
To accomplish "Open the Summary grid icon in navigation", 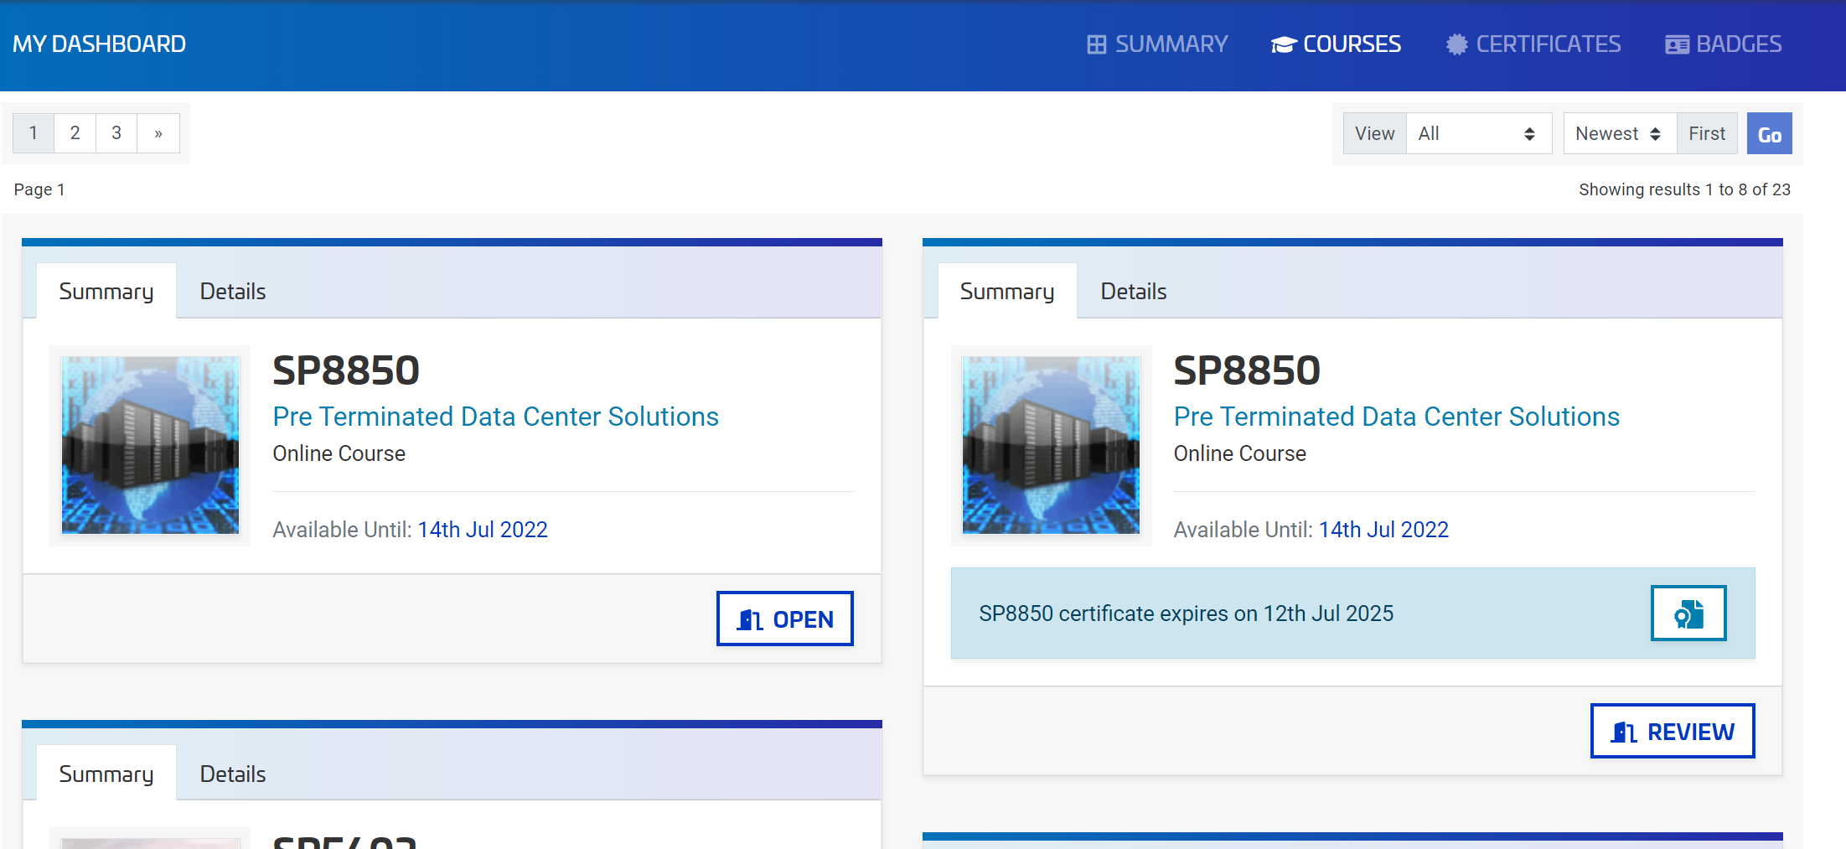I will (1096, 44).
